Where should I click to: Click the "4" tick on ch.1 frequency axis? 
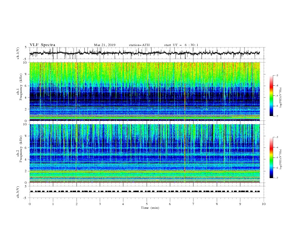[x=27, y=98]
